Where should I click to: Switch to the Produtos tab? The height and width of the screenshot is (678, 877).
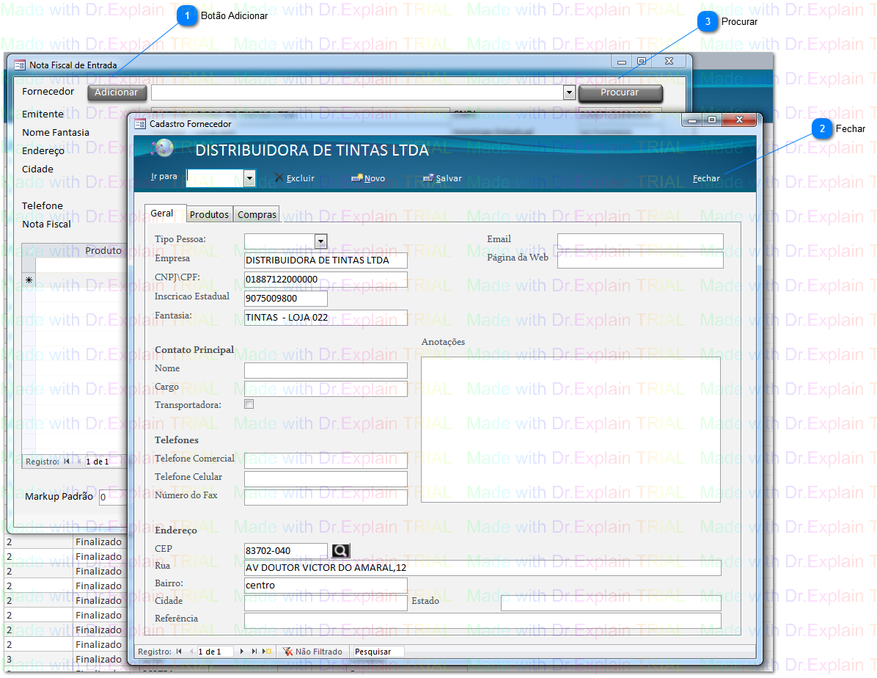point(209,214)
